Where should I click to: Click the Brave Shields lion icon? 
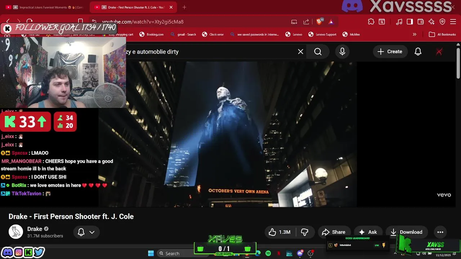pos(319,22)
